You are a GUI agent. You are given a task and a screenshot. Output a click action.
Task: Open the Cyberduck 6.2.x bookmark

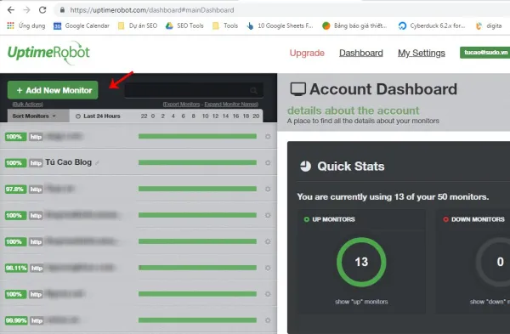[432, 25]
